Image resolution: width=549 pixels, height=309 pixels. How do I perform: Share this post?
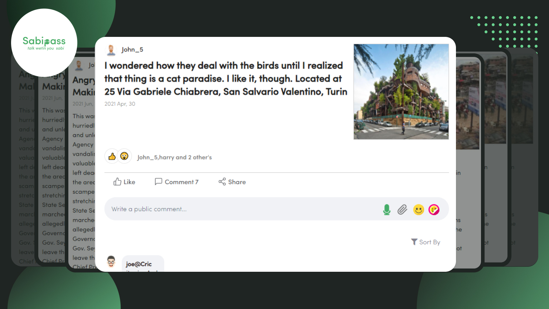click(x=232, y=182)
